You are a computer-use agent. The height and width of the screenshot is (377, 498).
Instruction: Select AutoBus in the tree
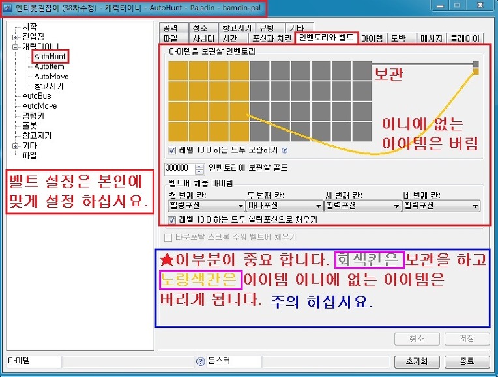point(37,96)
